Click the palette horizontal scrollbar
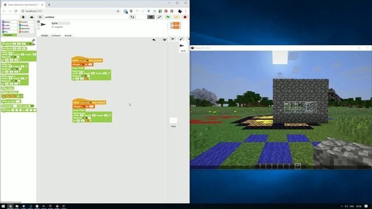Viewport: 372px width, 209px height. pyautogui.click(x=11, y=202)
